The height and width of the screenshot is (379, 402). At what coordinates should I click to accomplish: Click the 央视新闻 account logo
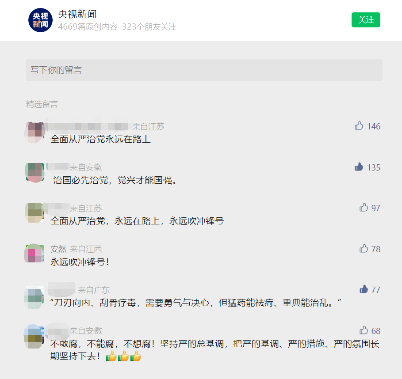pos(40,20)
